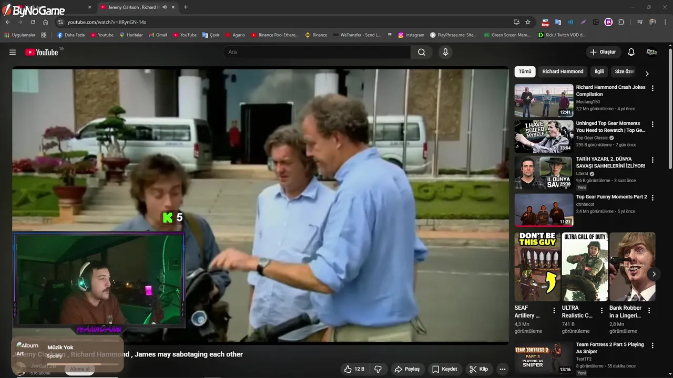This screenshot has width=673, height=378.
Task: Open Chrome three-dot menu
Action: coord(665,22)
